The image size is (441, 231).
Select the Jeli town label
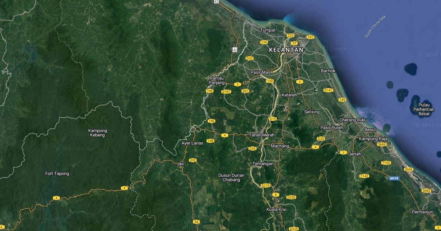coord(180,164)
